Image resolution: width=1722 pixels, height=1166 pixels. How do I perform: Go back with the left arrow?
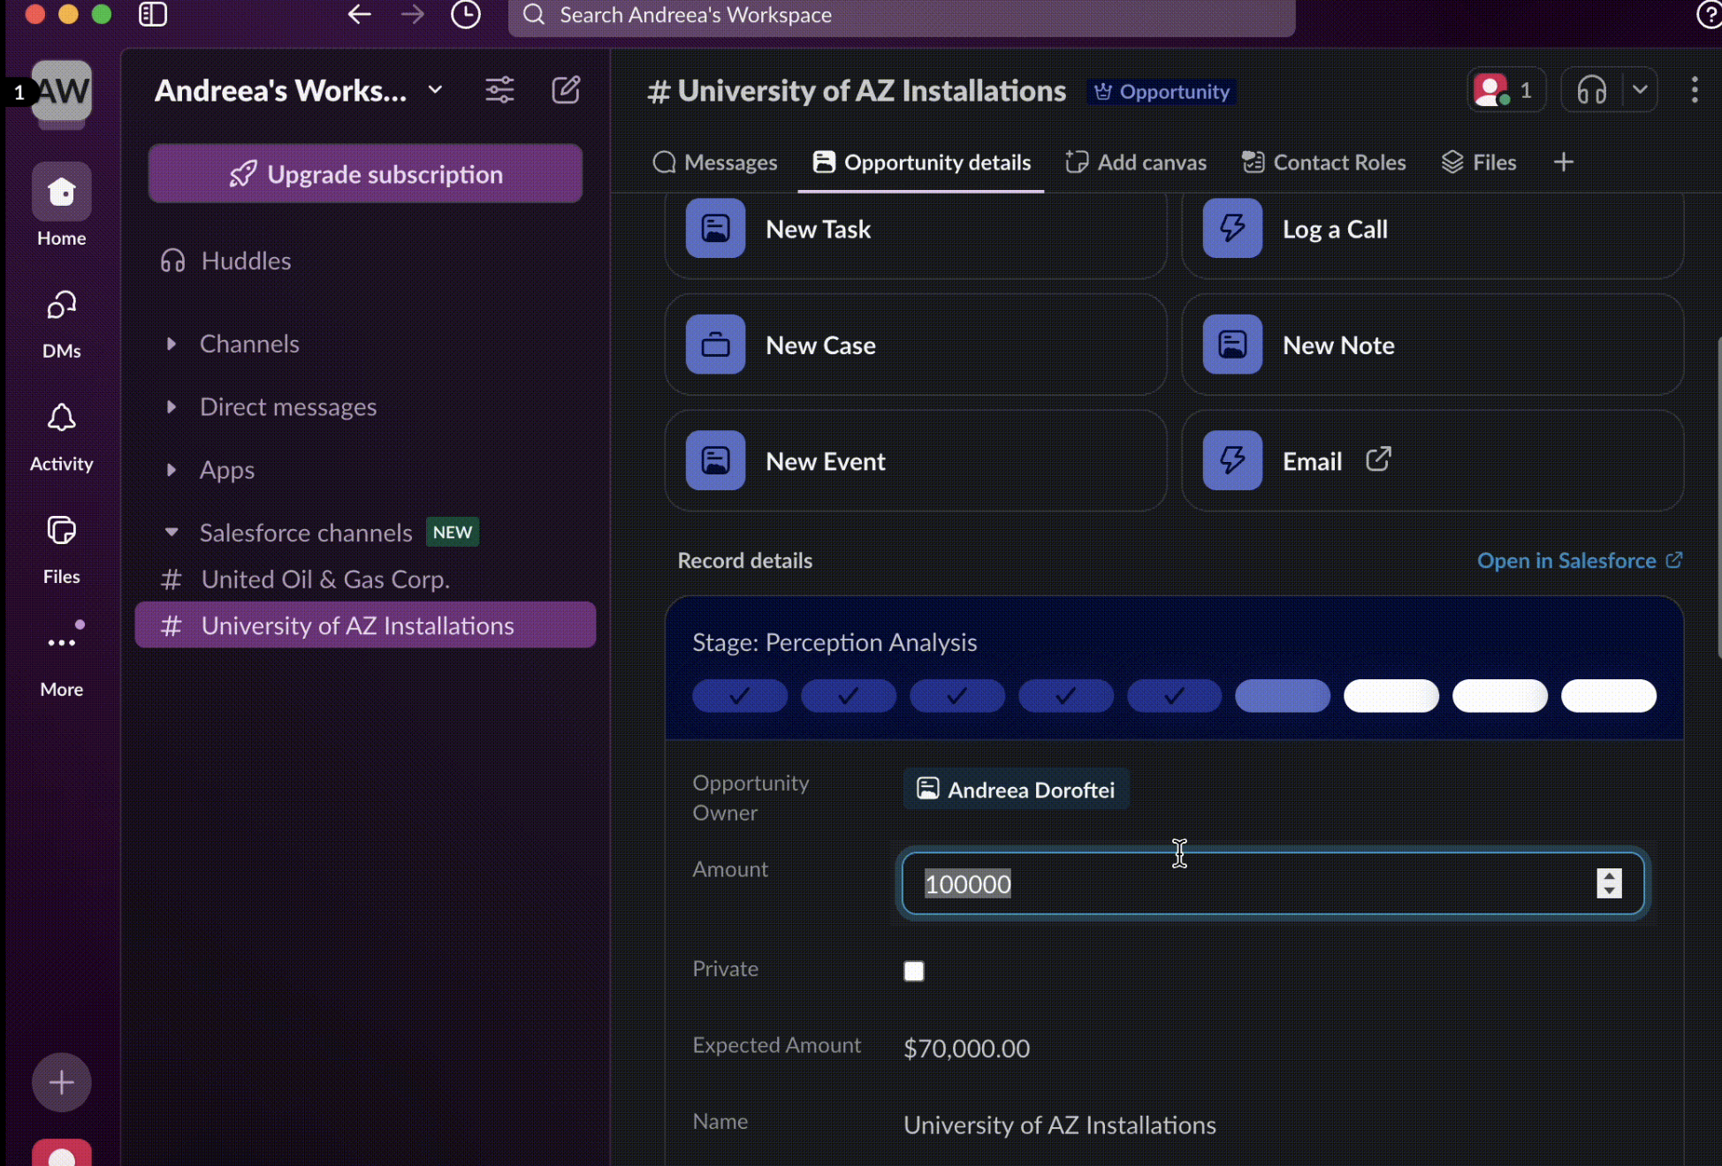click(359, 14)
